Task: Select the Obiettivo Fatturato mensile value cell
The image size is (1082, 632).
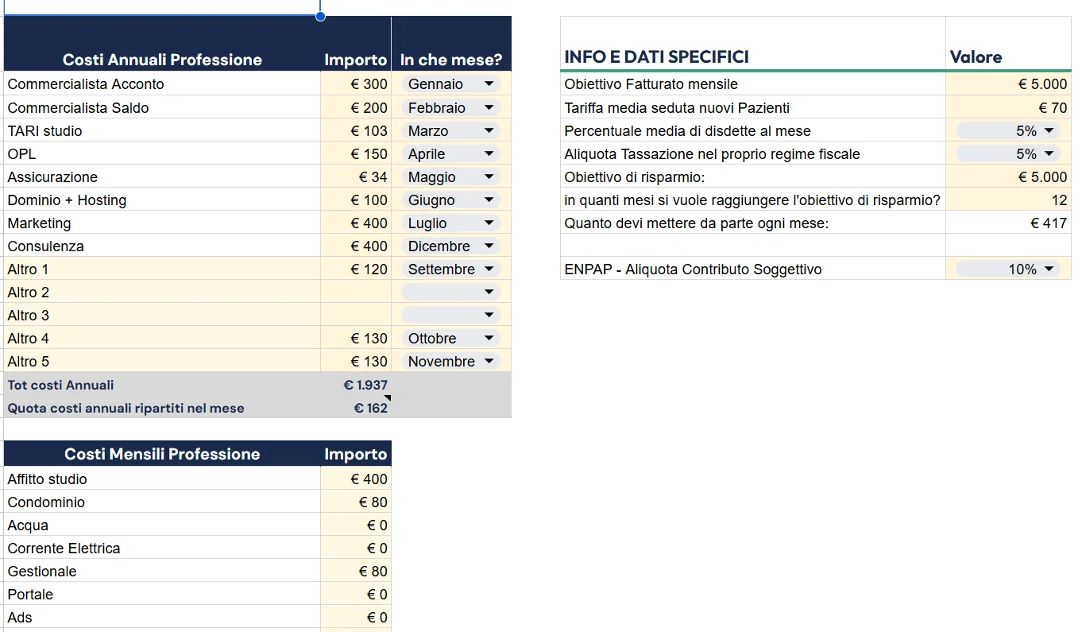Action: [x=1008, y=84]
